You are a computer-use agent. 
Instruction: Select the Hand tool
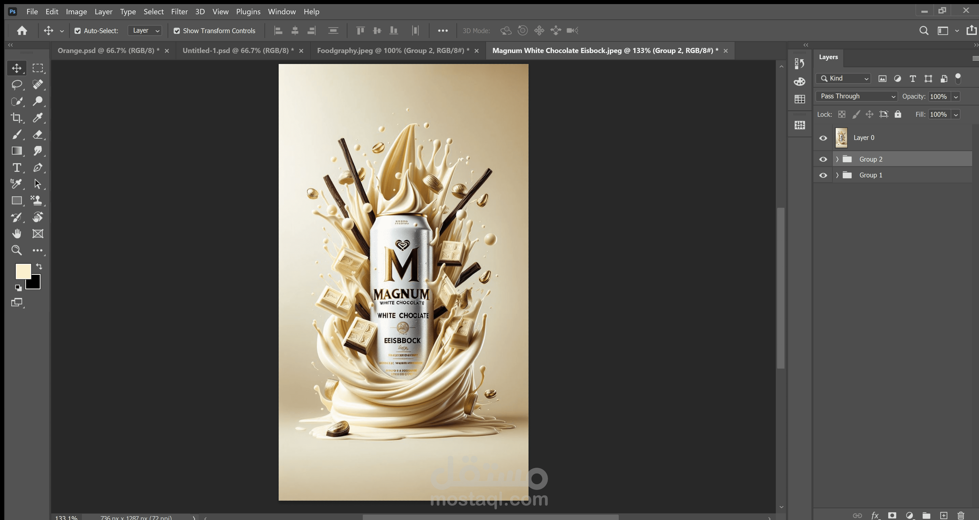tap(16, 234)
